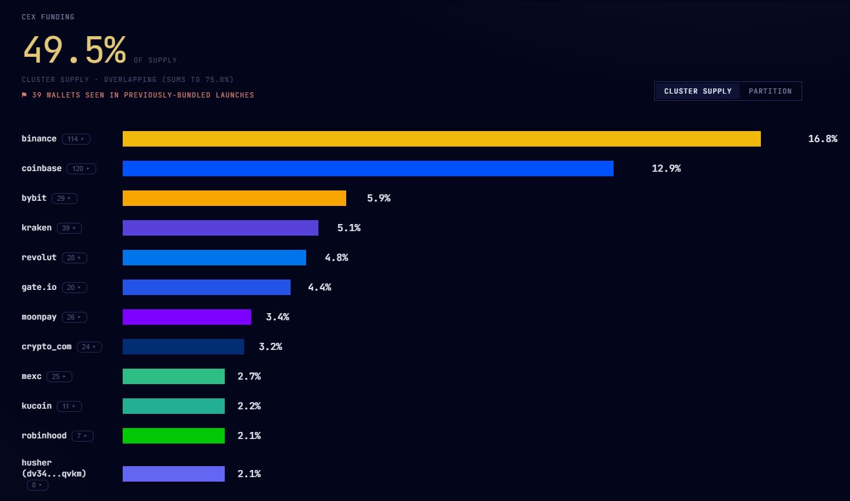Expand the binance 114 wallets pill
Viewport: 850px width, 501px height.
coord(76,139)
